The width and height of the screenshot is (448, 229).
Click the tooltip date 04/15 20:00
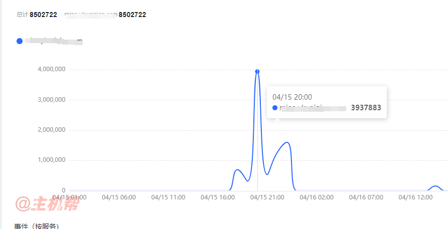292,97
